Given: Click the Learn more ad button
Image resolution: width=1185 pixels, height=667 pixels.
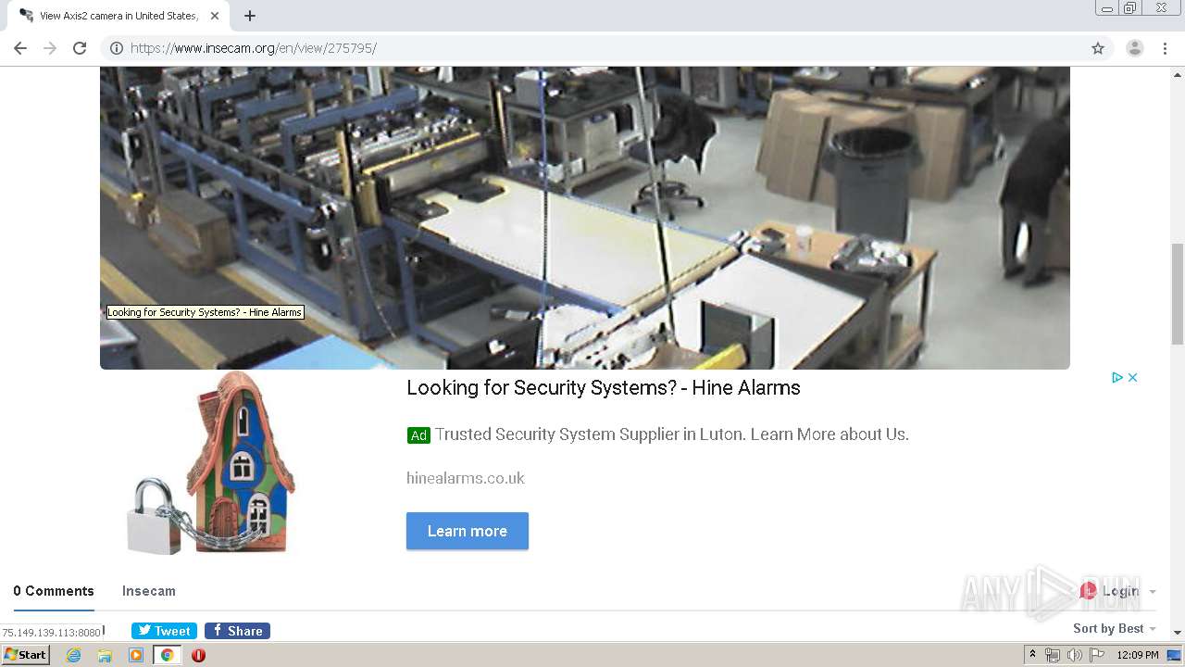Looking at the screenshot, I should click(x=468, y=531).
